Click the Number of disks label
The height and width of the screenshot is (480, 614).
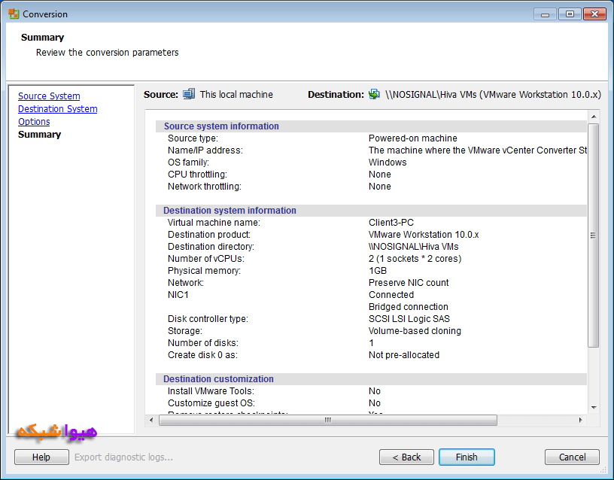(203, 343)
